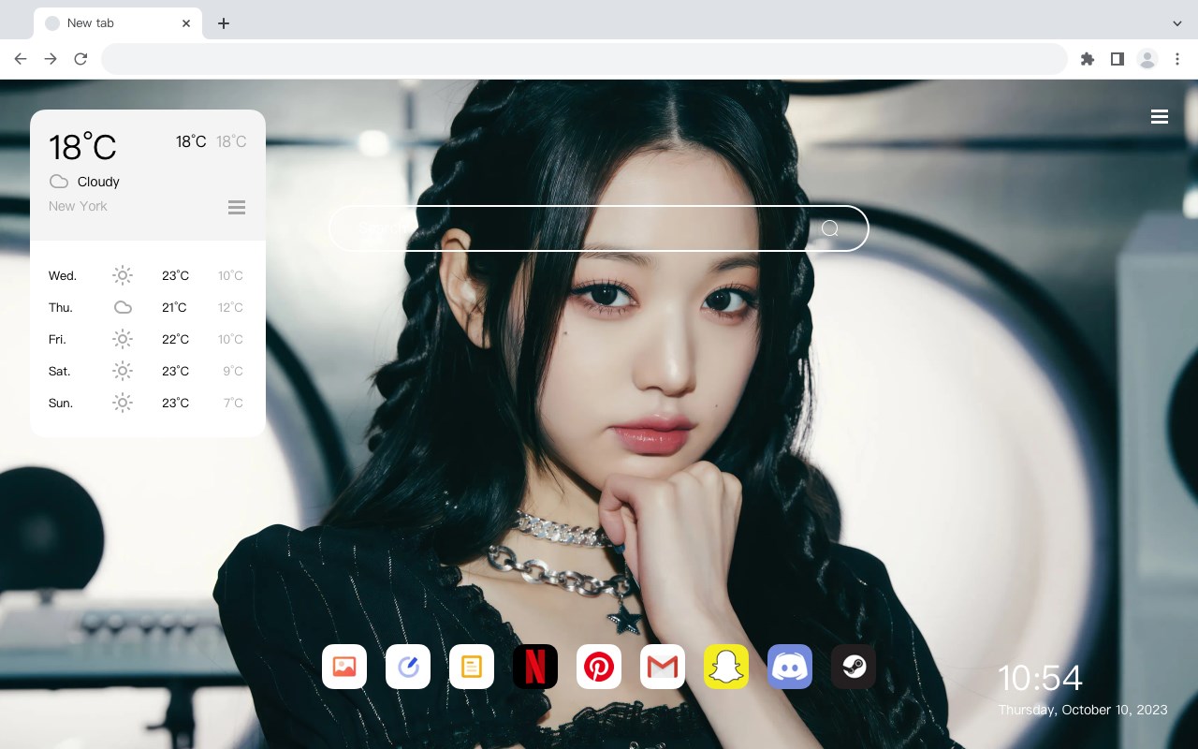Open the Gmail shortcut
Screen dimensions: 1198x749
tap(663, 667)
